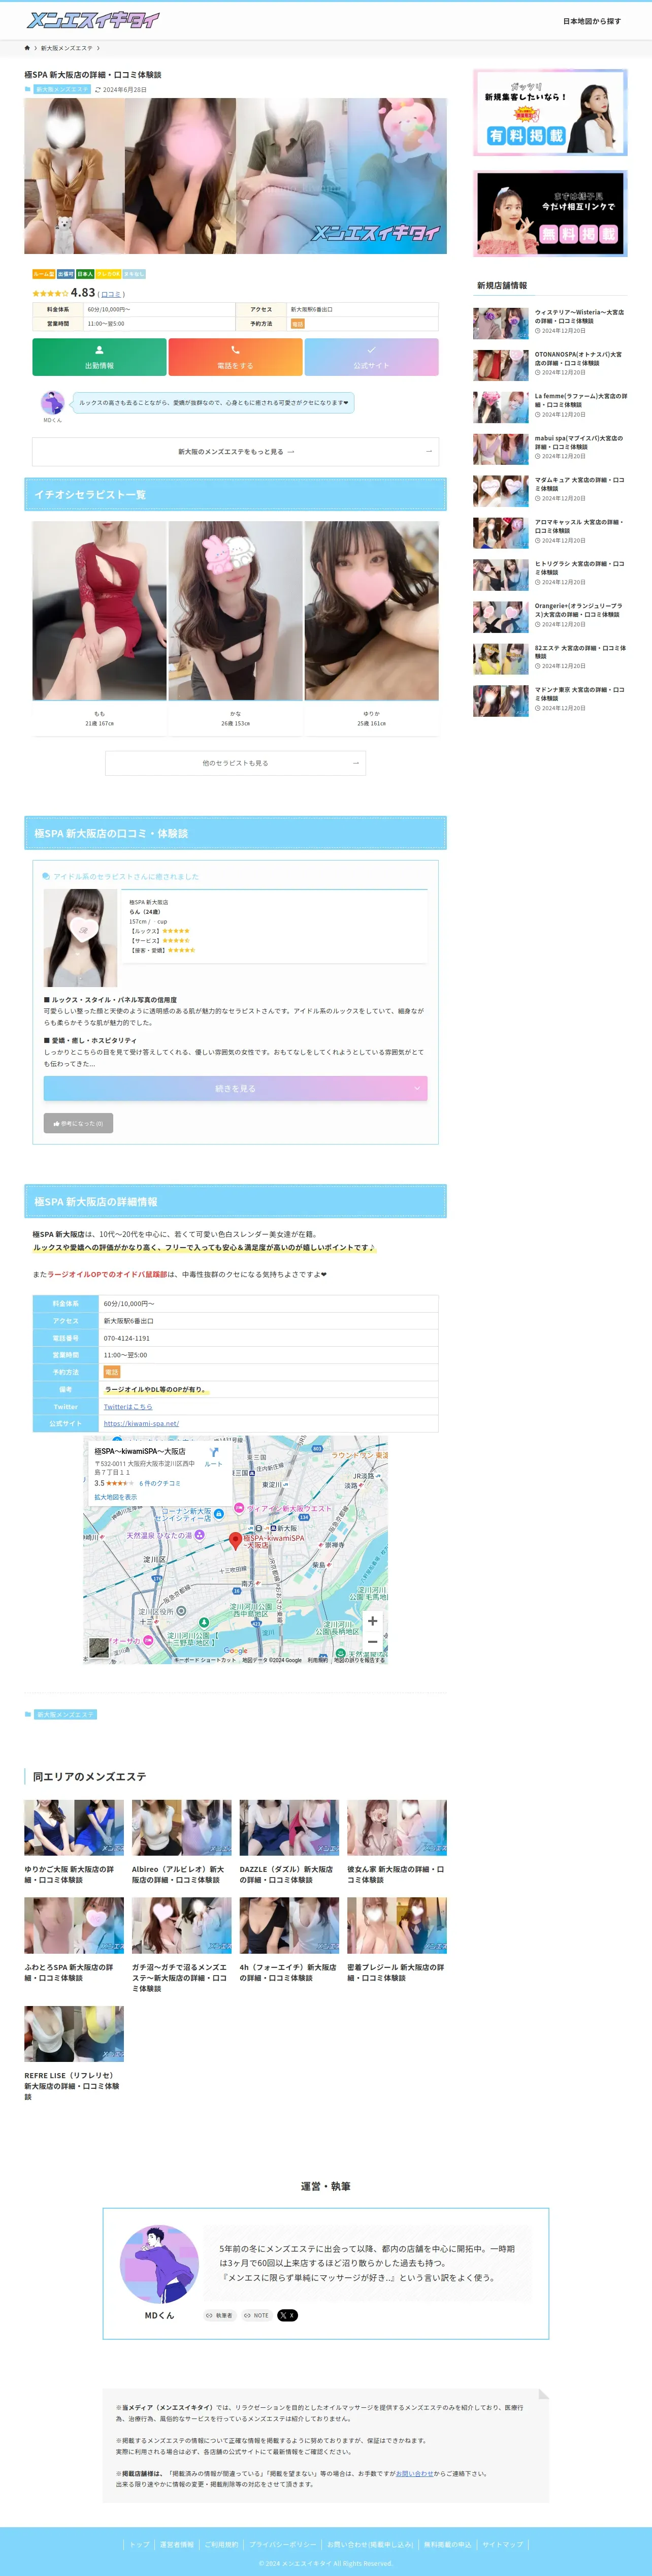Image resolution: width=652 pixels, height=2576 pixels.
Task: Open ヒトリグラシ 大宮店 sidebar article
Action: tap(550, 575)
